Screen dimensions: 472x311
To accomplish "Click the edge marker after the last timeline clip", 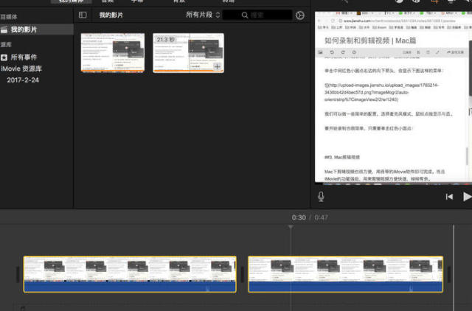I will click(449, 274).
